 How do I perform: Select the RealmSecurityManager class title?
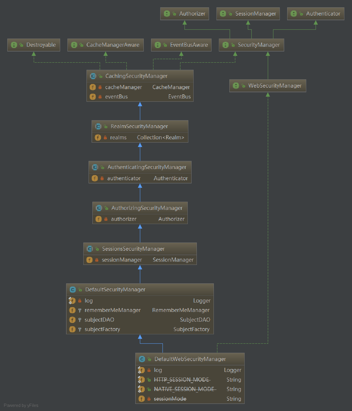(139, 126)
